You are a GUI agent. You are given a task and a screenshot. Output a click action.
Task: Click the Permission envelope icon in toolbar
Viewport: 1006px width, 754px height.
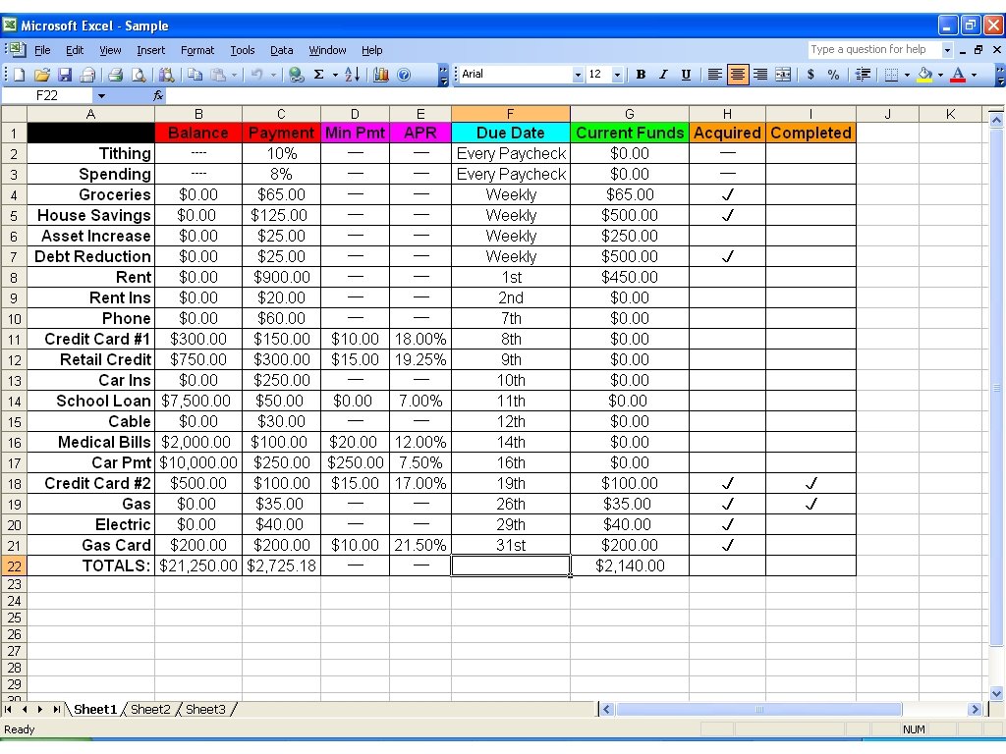click(x=87, y=75)
